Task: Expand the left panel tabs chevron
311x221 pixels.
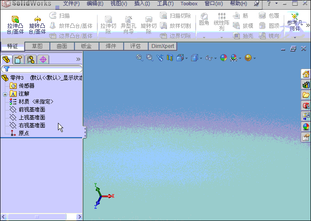Action: pos(78,59)
